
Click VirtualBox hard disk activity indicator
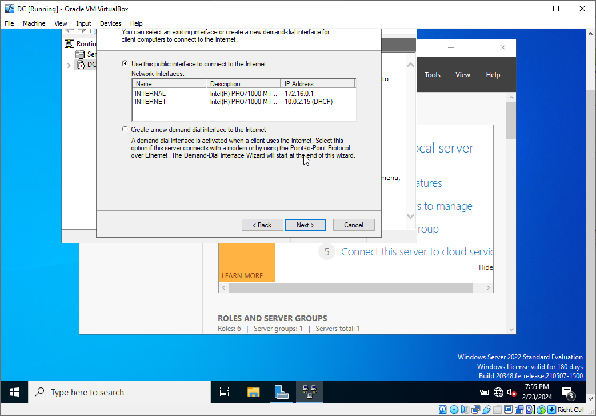(442, 410)
